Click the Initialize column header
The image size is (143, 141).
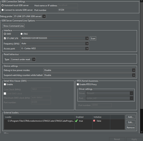[101, 117]
